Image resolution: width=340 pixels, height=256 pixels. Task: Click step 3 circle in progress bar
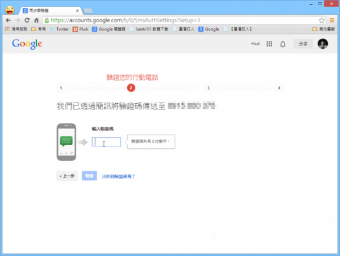tap(208, 88)
